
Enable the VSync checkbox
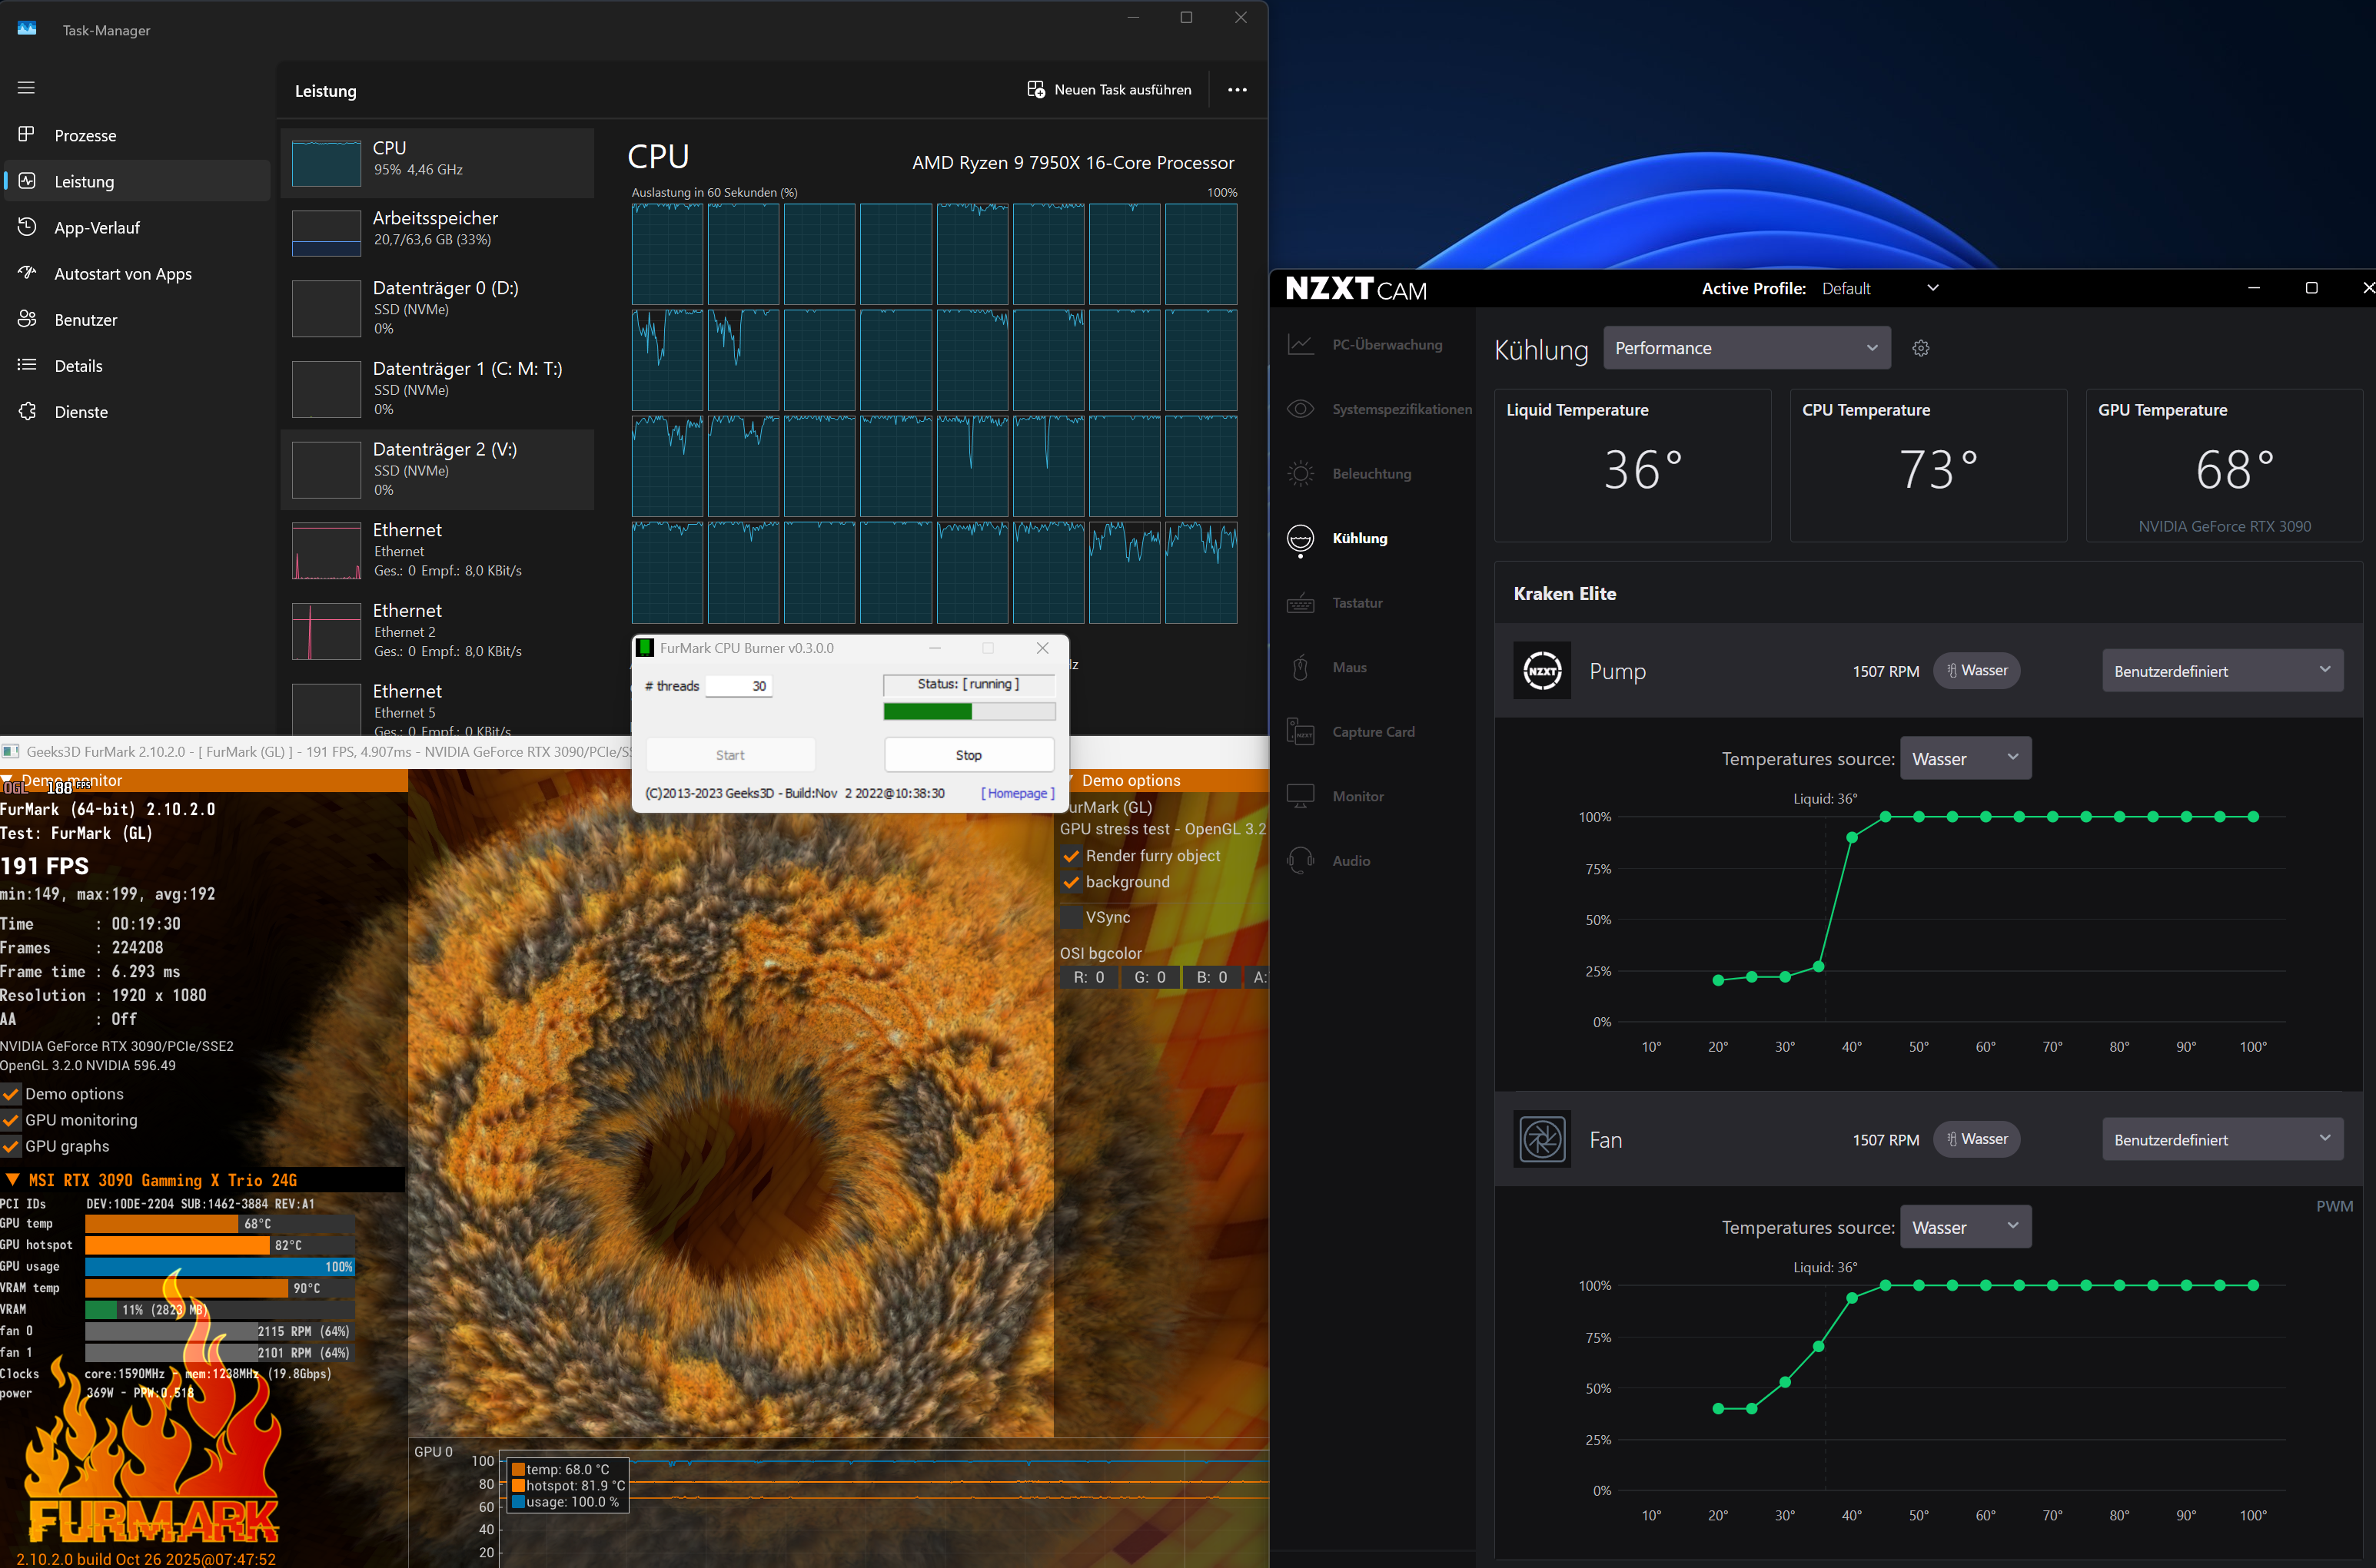tap(1071, 917)
